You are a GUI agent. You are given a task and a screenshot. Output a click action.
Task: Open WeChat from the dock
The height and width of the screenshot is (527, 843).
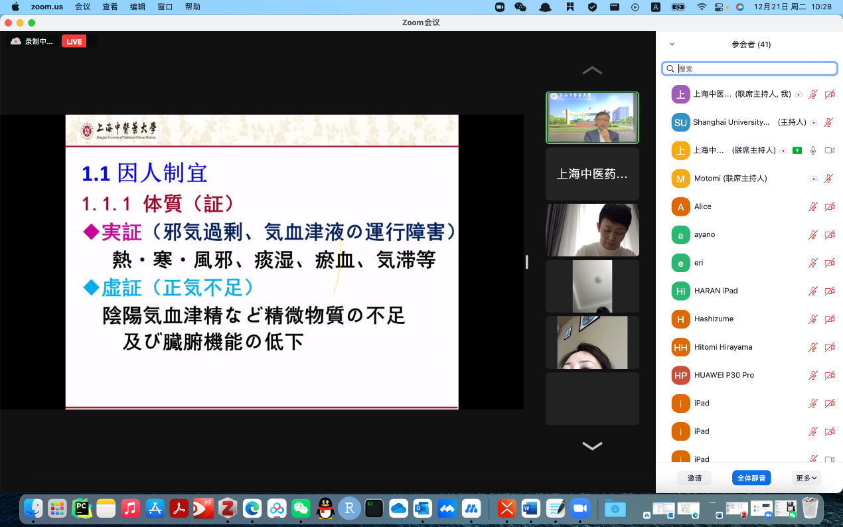[x=301, y=508]
